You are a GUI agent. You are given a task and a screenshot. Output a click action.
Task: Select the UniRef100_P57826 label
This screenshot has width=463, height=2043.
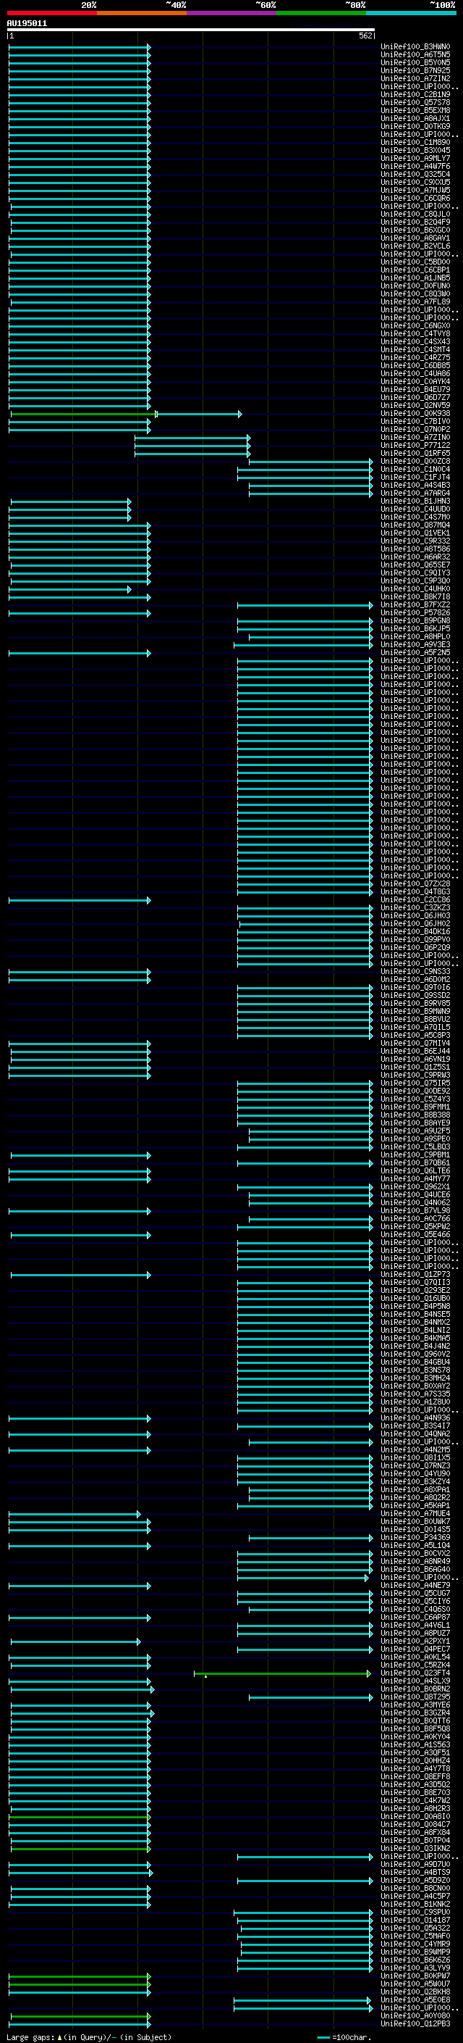tap(415, 612)
